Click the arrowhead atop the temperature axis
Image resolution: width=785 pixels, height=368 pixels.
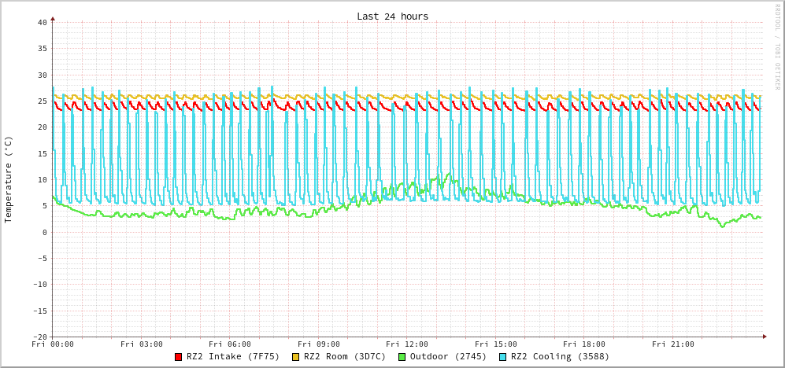pos(53,17)
